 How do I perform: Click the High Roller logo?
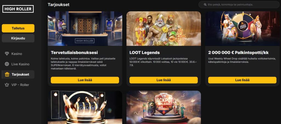tap(18, 9)
